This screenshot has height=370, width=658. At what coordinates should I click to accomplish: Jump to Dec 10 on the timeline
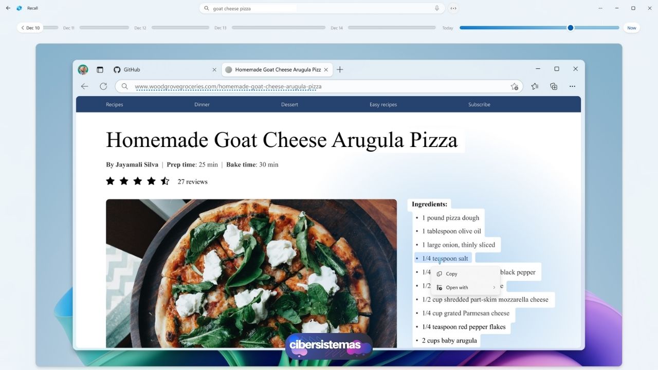tap(30, 28)
